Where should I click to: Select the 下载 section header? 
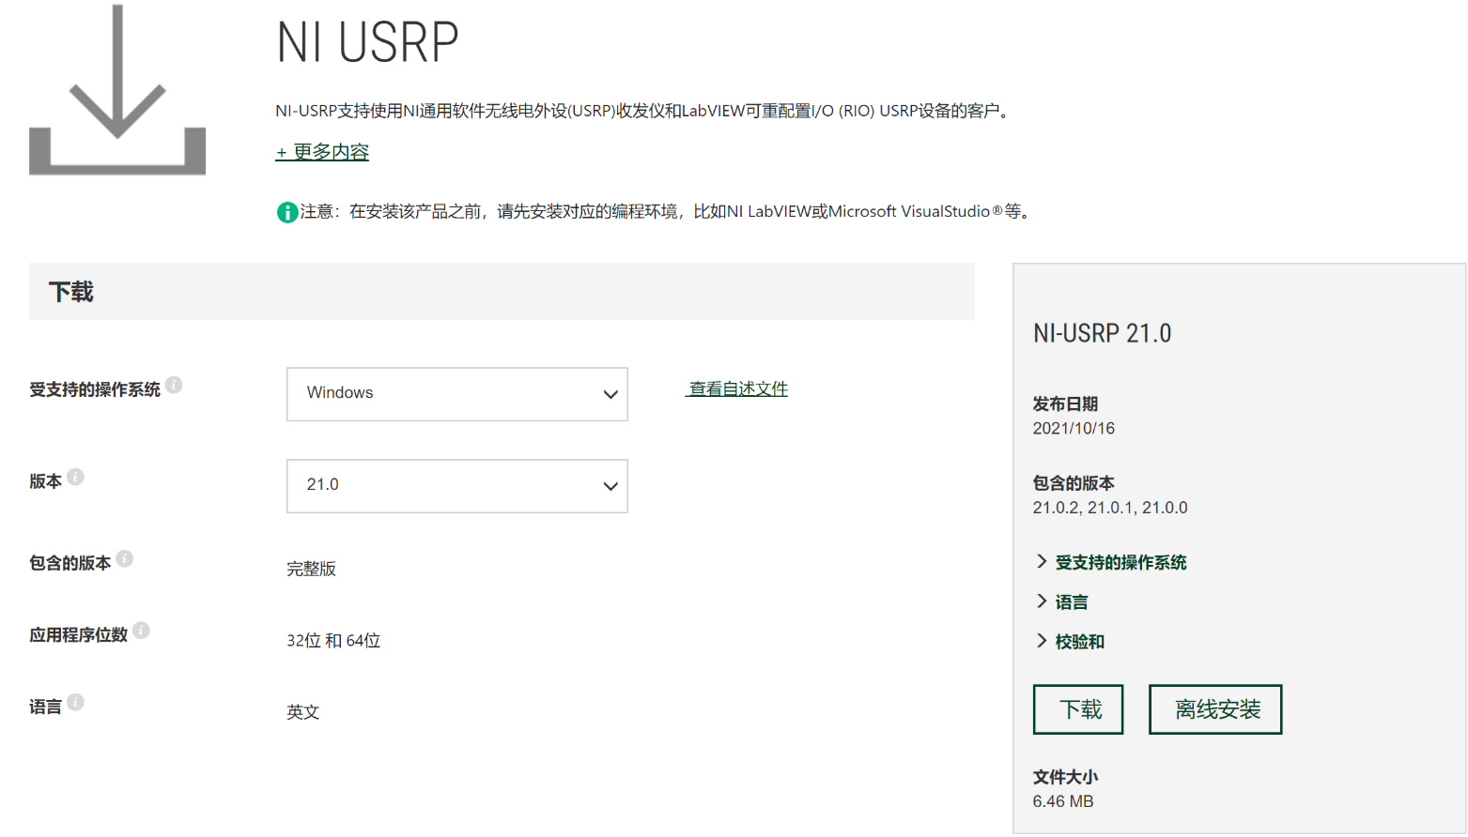[70, 291]
